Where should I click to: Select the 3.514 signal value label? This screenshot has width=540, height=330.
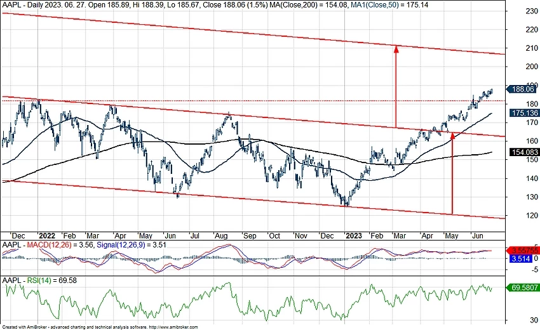click(x=520, y=258)
